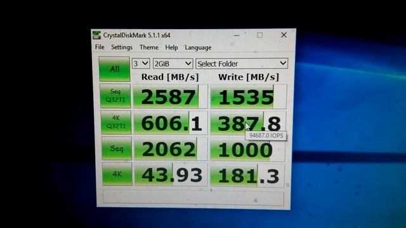Click the 181.3 4K write result

click(247, 175)
